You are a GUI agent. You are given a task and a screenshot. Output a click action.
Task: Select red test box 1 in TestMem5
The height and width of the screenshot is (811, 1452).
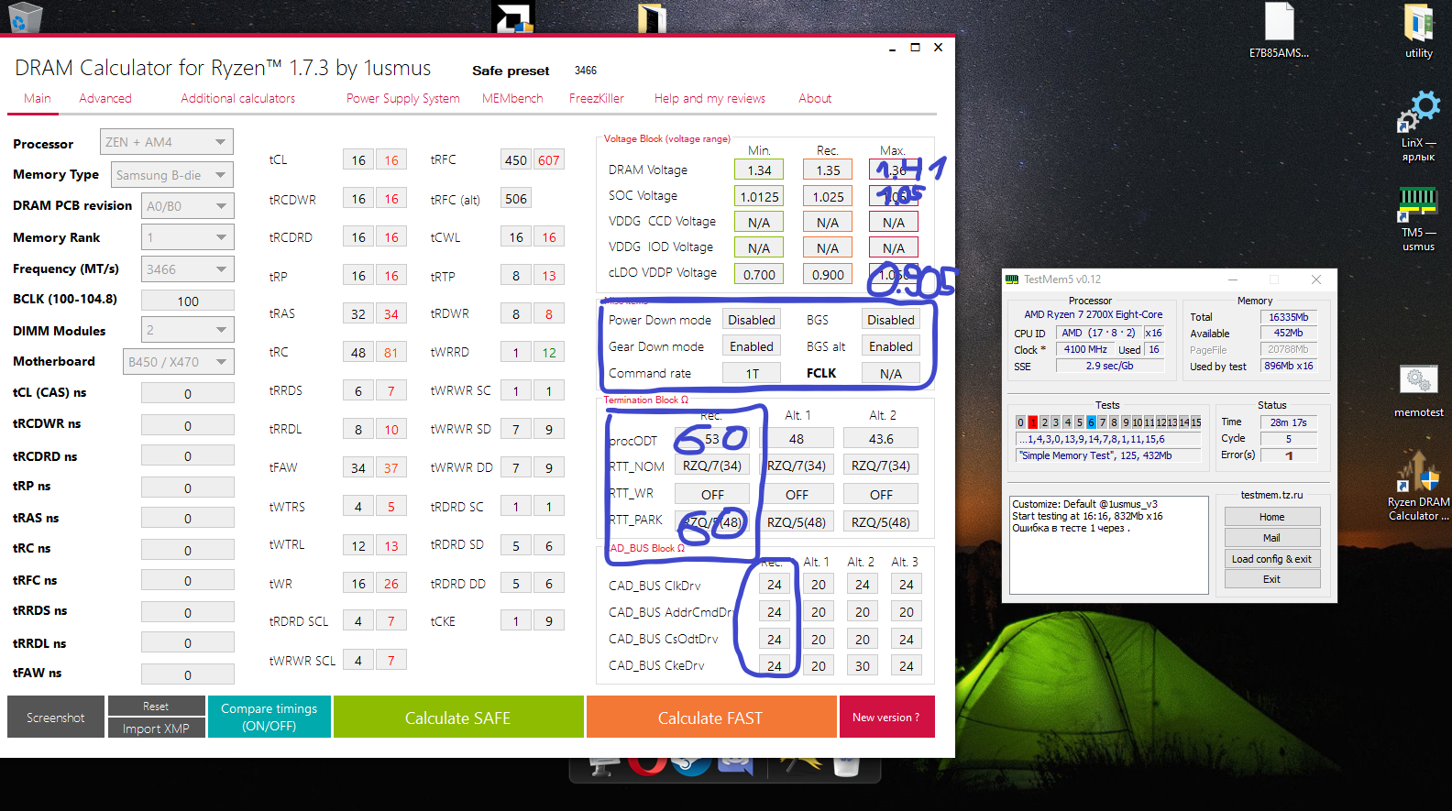(1032, 422)
